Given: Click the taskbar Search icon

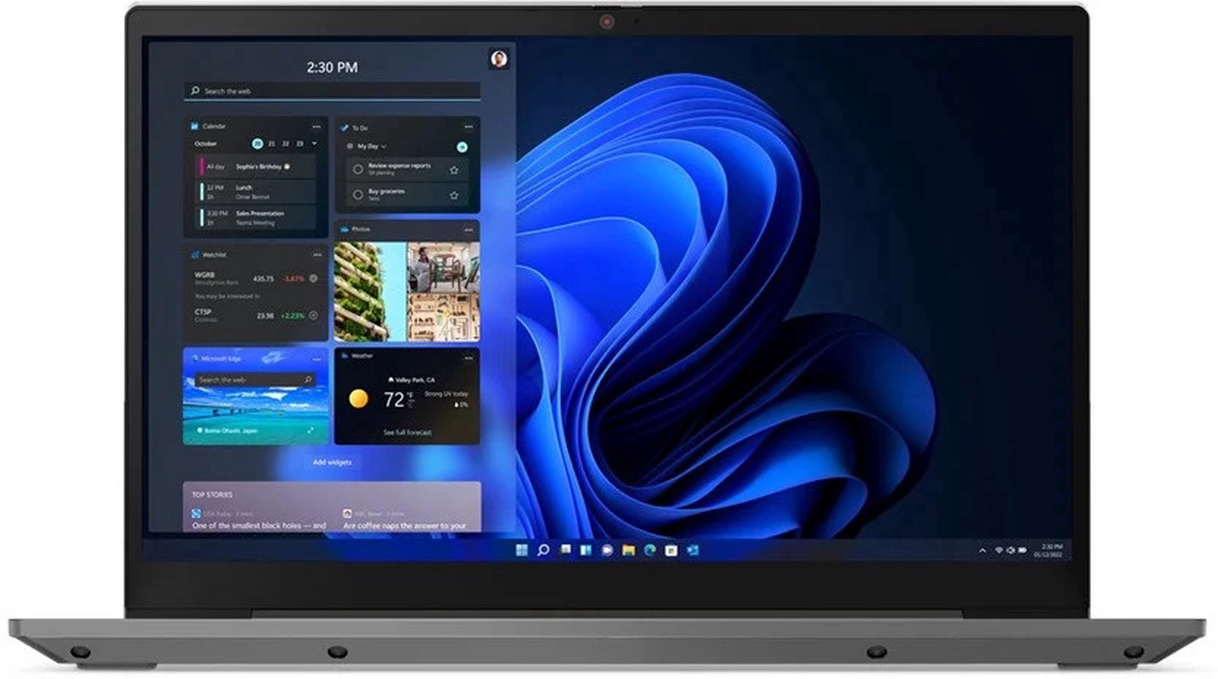Looking at the screenshot, I should 543,551.
